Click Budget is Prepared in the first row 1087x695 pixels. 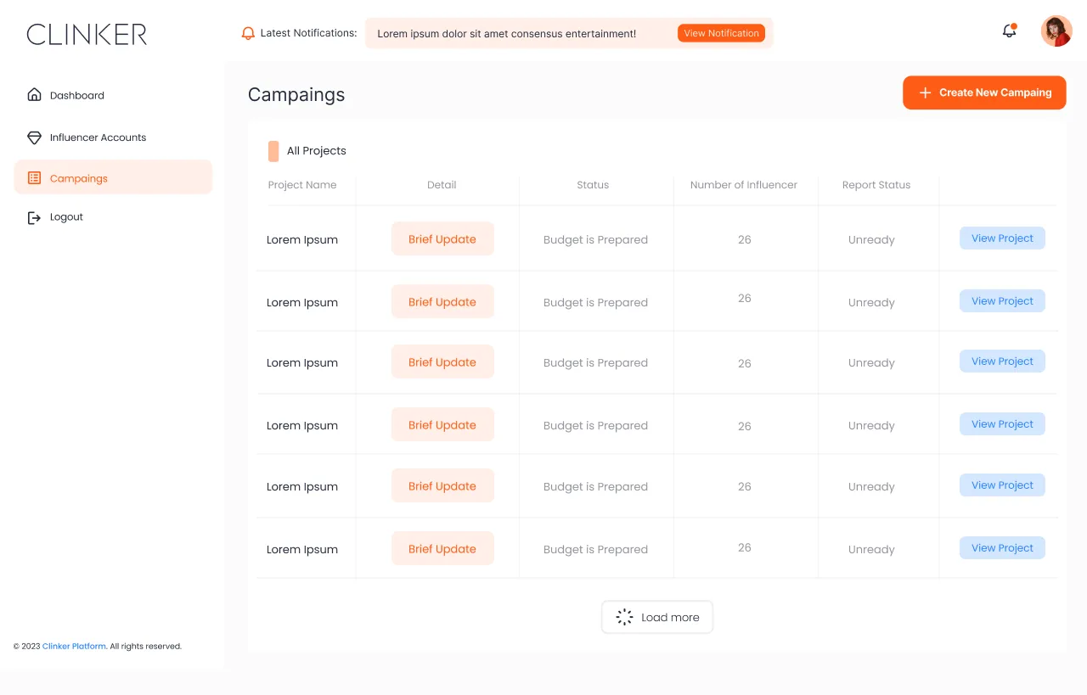point(595,240)
